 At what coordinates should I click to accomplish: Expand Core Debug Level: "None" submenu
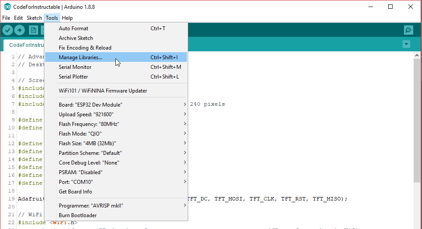(x=116, y=163)
